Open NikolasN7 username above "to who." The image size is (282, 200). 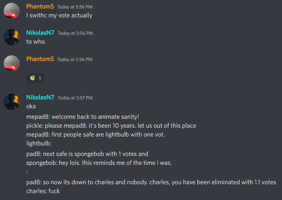click(40, 33)
